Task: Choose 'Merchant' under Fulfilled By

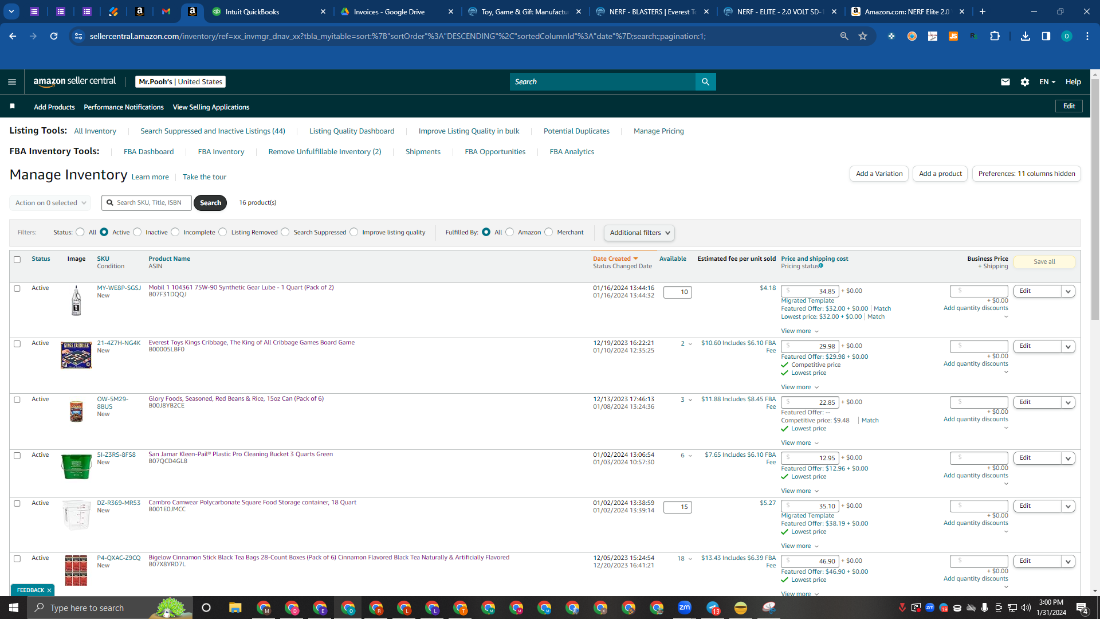Action: (x=549, y=232)
